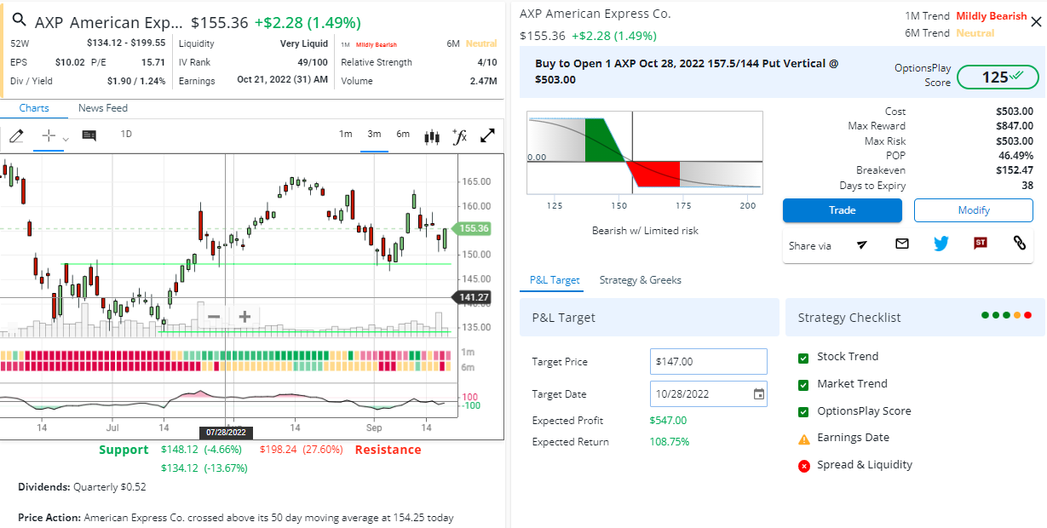Open calendar picker in Target Date field
Screen dimensions: 1047x528
pyautogui.click(x=758, y=393)
